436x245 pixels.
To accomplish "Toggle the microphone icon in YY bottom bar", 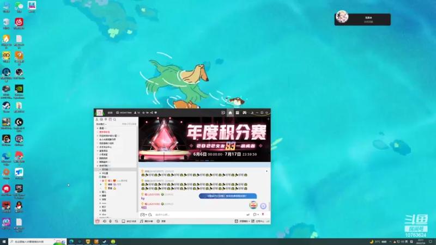I will (x=111, y=222).
